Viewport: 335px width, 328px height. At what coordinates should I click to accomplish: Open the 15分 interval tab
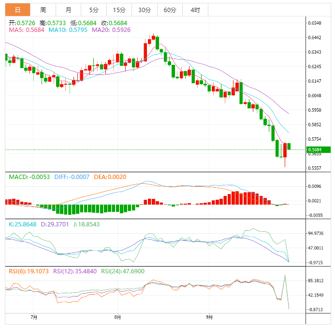[x=119, y=10]
